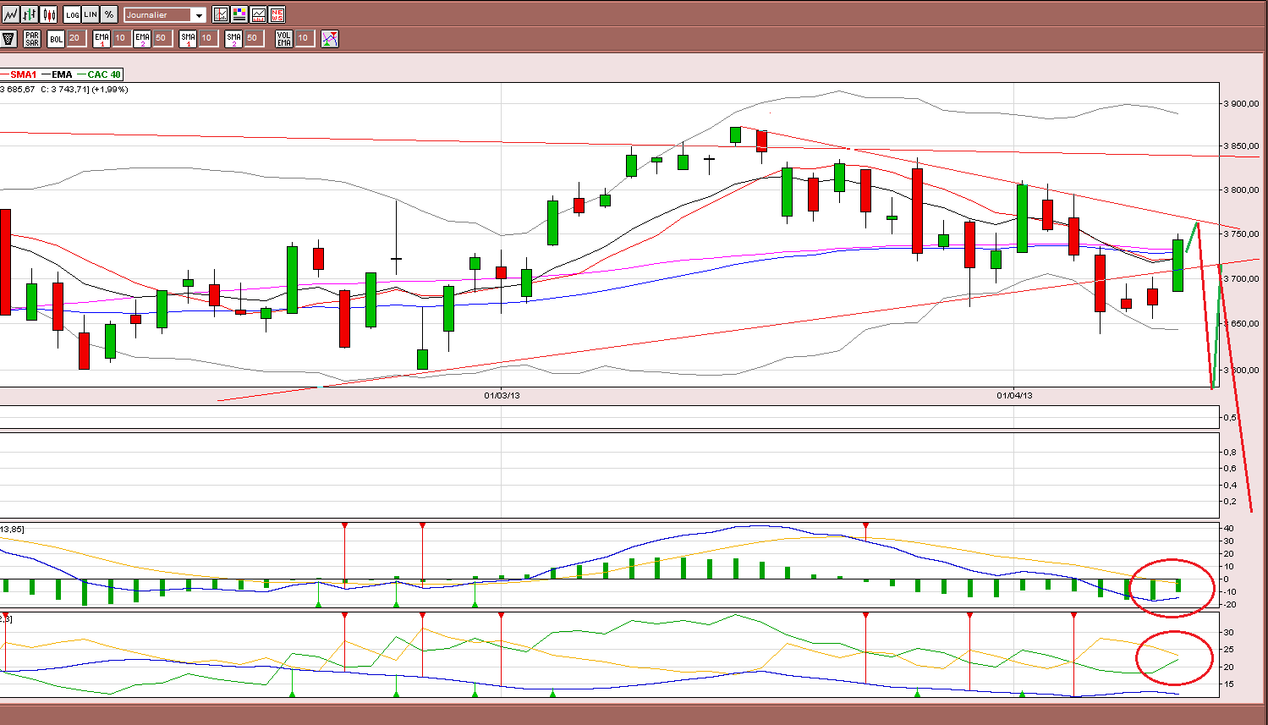Screen dimensions: 1268x725
Task: Toggle the BOL Bollinger bands button
Action: pos(56,38)
